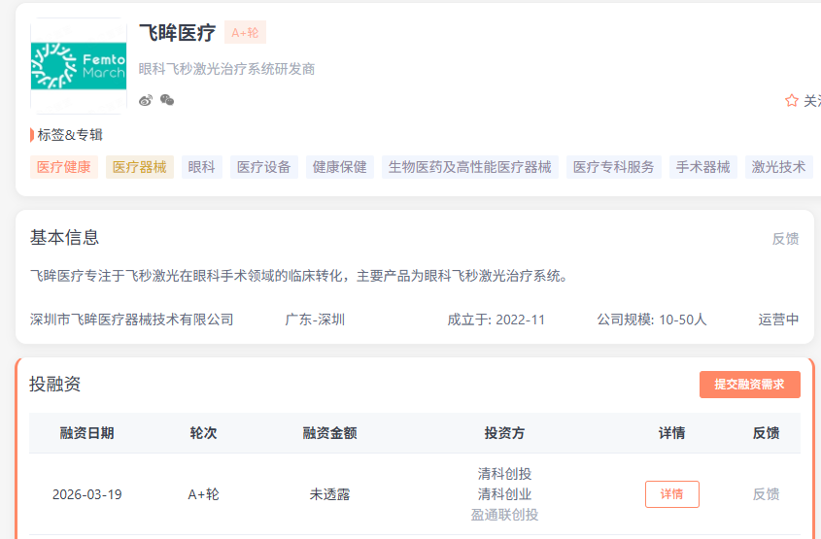Select the date cell 2026-03-19
Screen dimensions: 821x539
(86, 494)
